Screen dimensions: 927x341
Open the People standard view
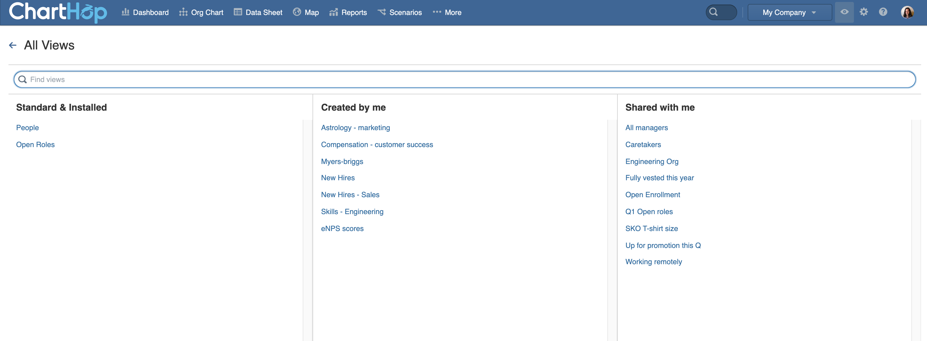(27, 128)
